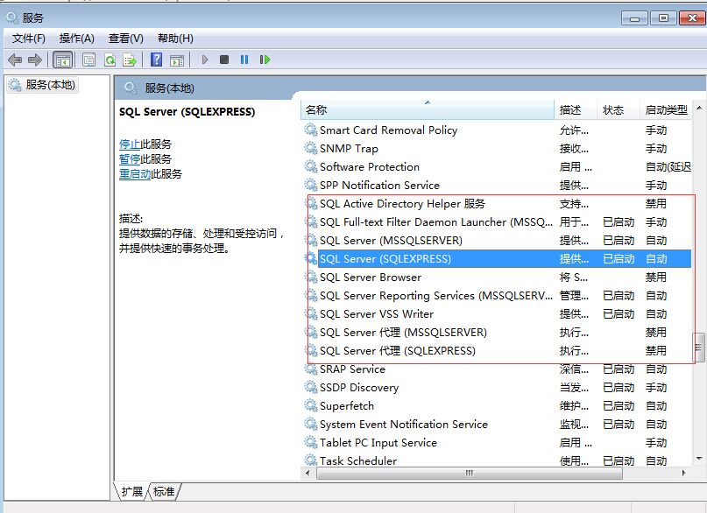Click gear icon beside Task Scheduler
Viewport: 707px width, 513px height.
pos(311,460)
